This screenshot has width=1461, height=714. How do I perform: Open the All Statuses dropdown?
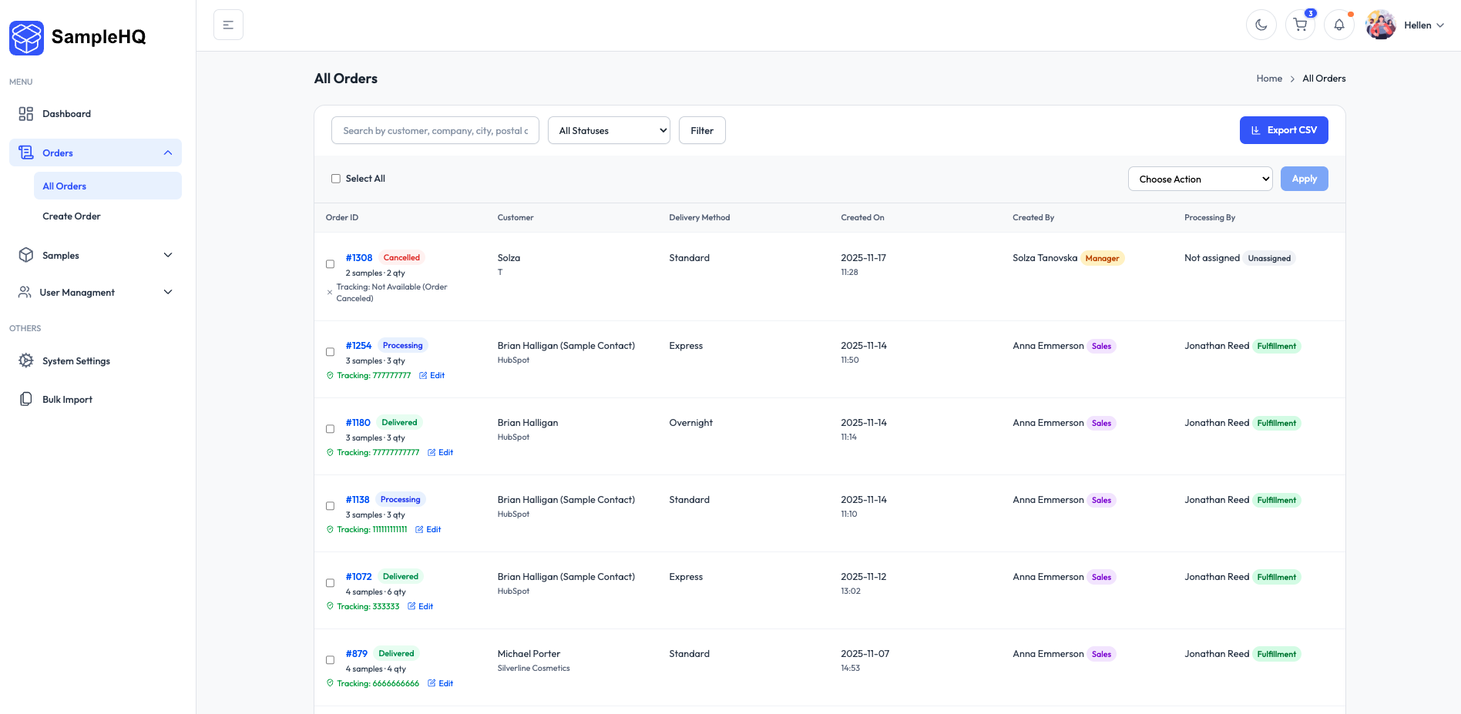tap(608, 130)
